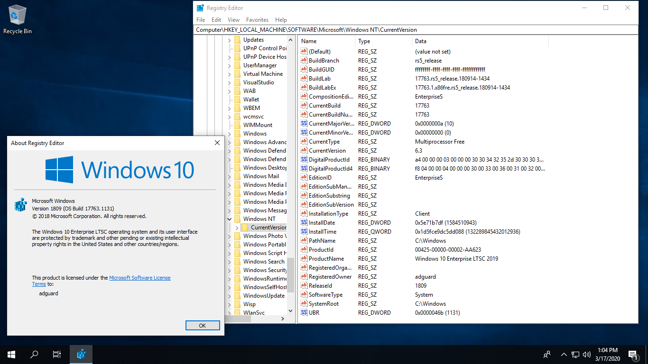648x364 pixels.
Task: Click string icon of BuildBranch value
Action: tap(304, 61)
